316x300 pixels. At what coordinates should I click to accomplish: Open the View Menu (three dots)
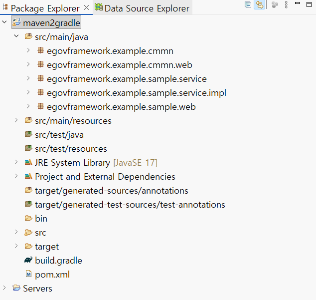[286, 5]
